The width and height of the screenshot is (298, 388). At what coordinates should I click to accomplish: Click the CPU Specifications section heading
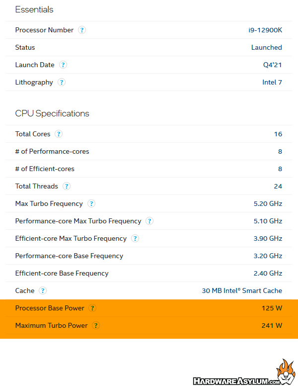click(52, 113)
